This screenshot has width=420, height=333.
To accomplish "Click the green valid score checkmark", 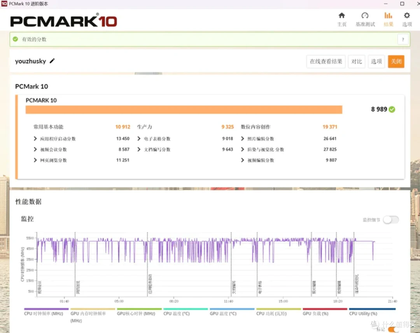I will click(x=16, y=39).
